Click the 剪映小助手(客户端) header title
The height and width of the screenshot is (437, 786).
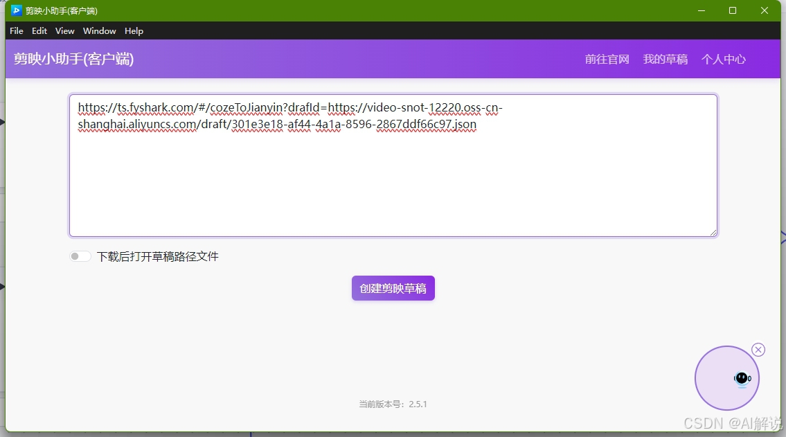[x=73, y=59]
